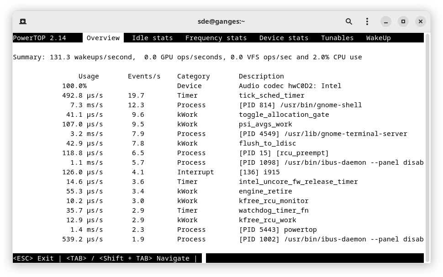Image resolution: width=443 pixels, height=277 pixels.
Task: Click the <ESC> Exit hint in status bar
Action: point(33,258)
